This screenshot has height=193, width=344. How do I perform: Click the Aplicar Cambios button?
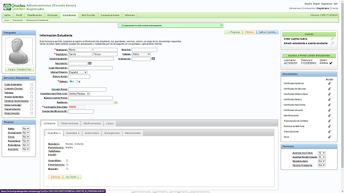pyautogui.click(x=268, y=32)
